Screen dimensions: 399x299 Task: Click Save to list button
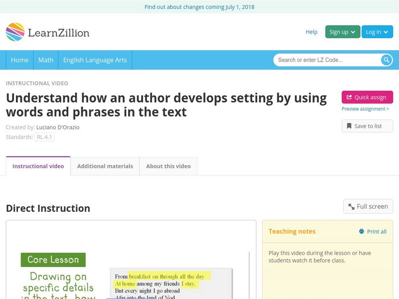point(367,126)
